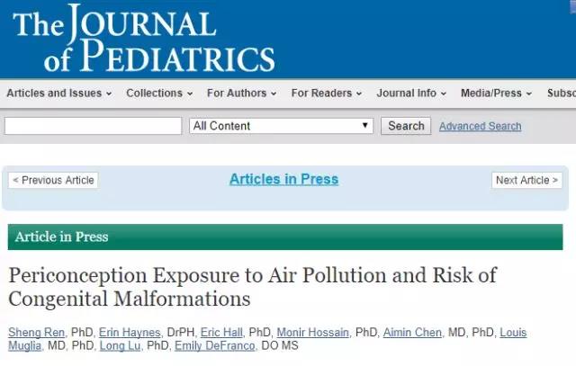Open author Sheng Ren's link
This screenshot has width=576, height=366.
pos(36,332)
